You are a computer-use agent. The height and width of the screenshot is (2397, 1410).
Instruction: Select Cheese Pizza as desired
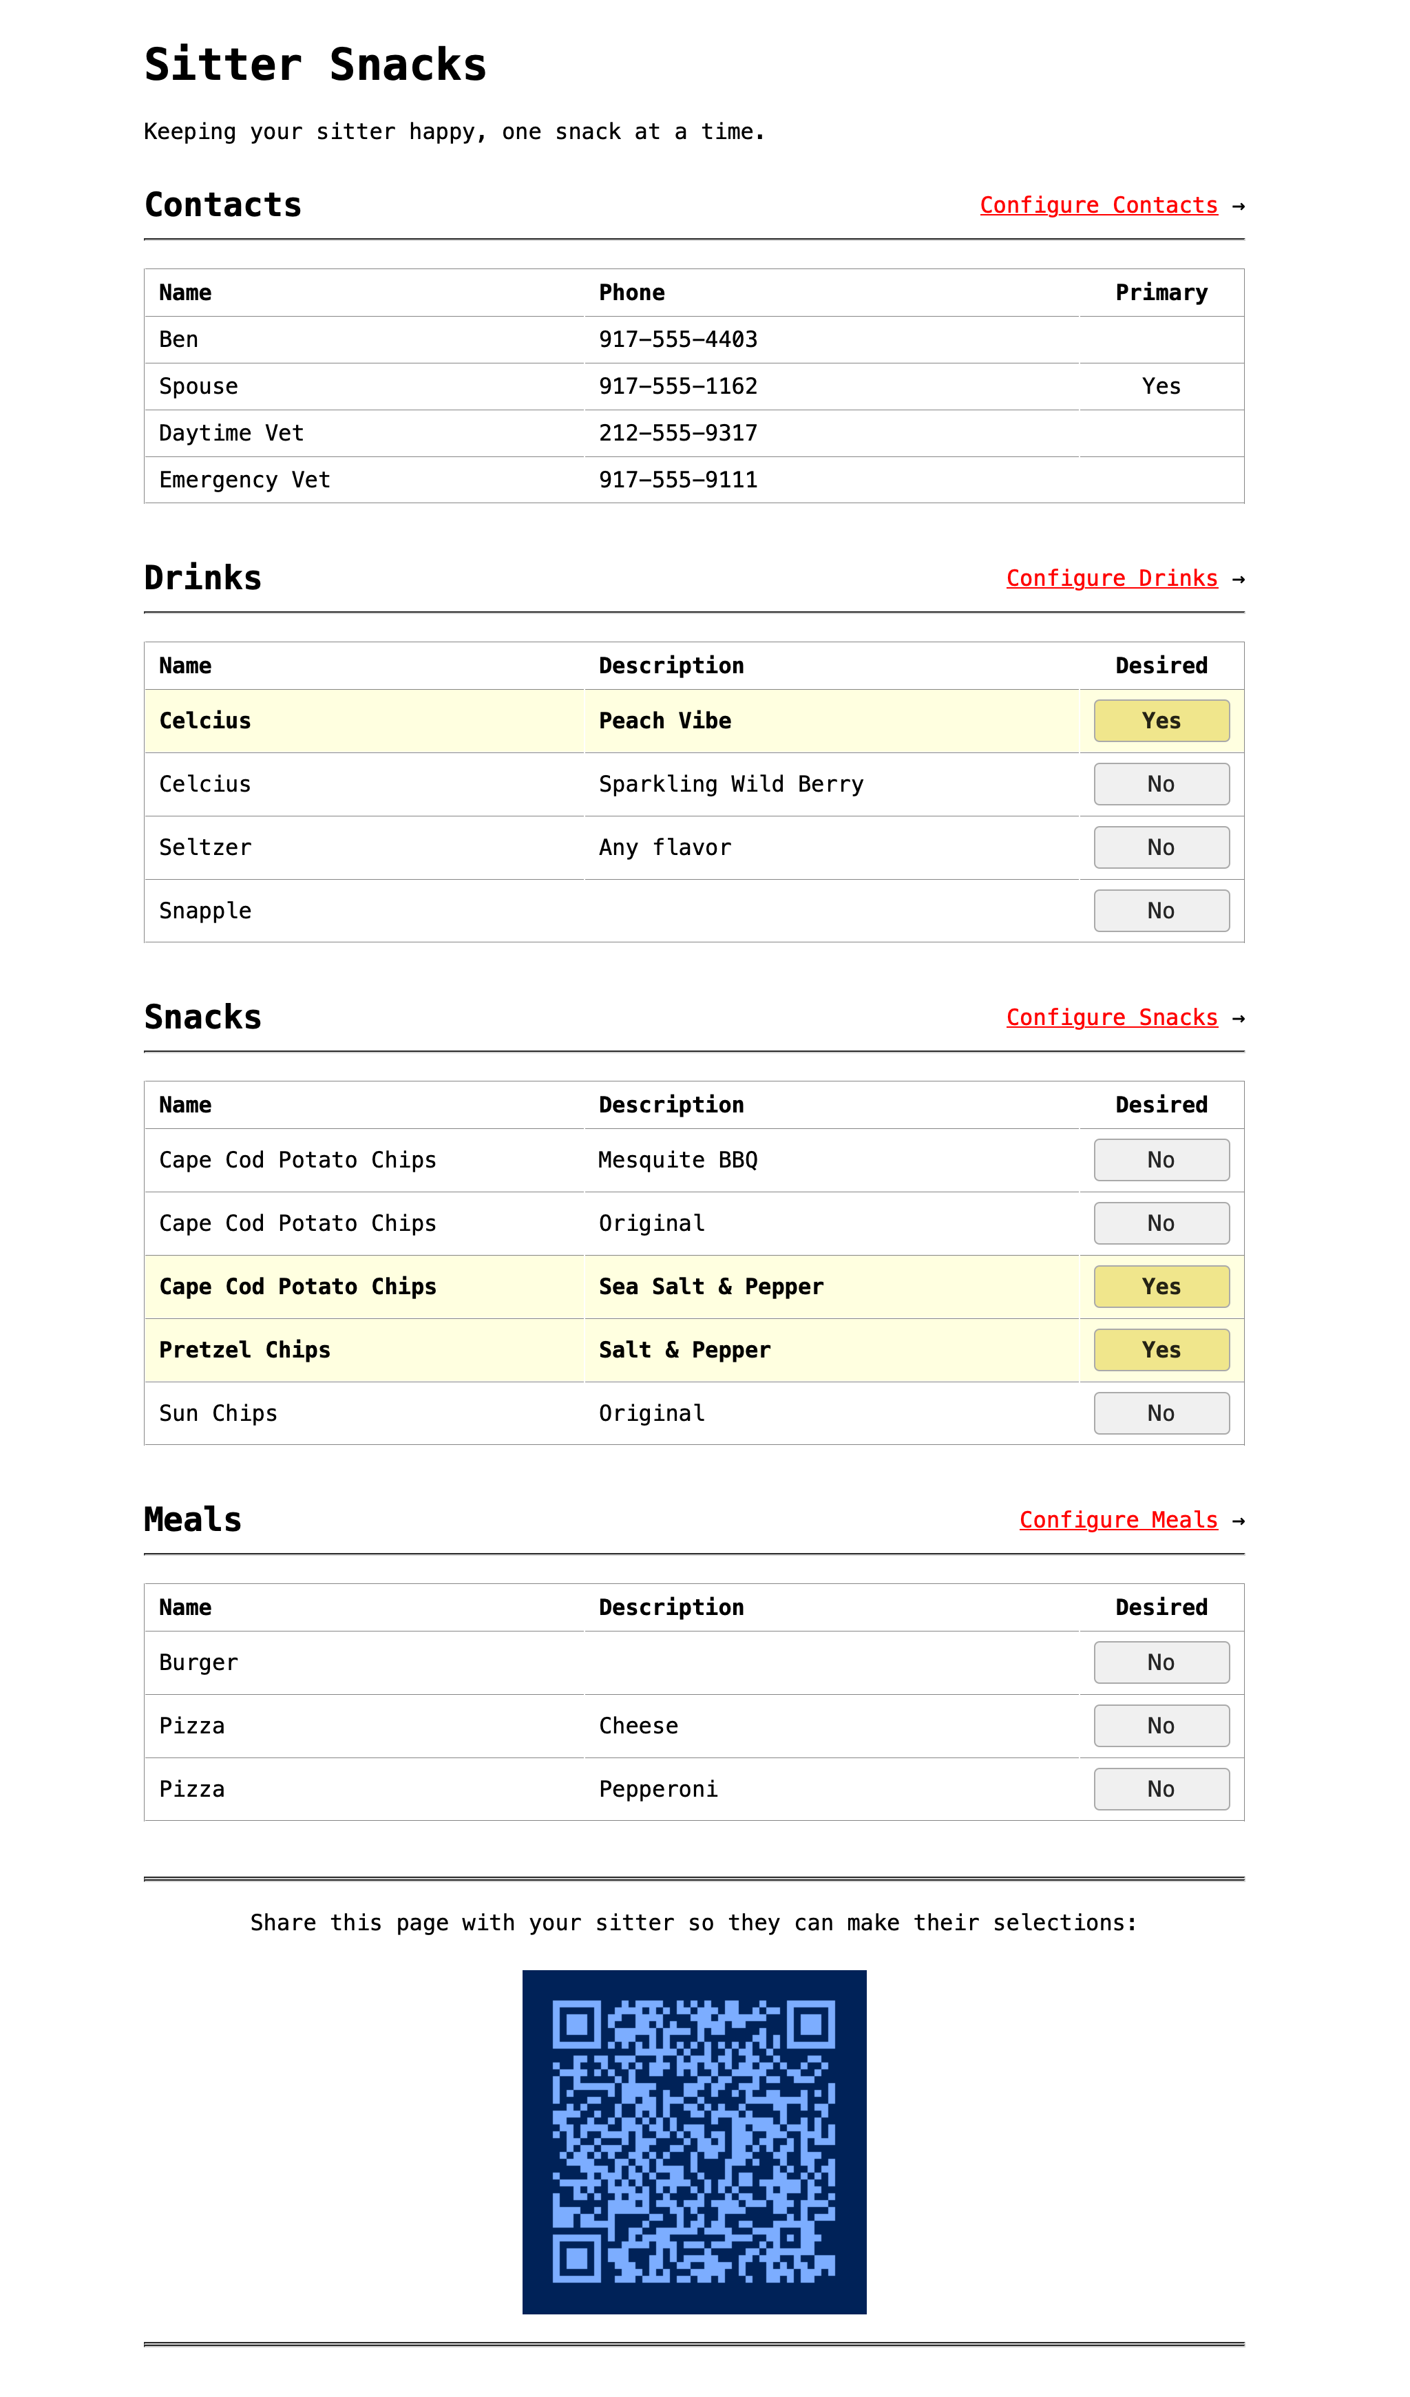[x=1161, y=1725]
